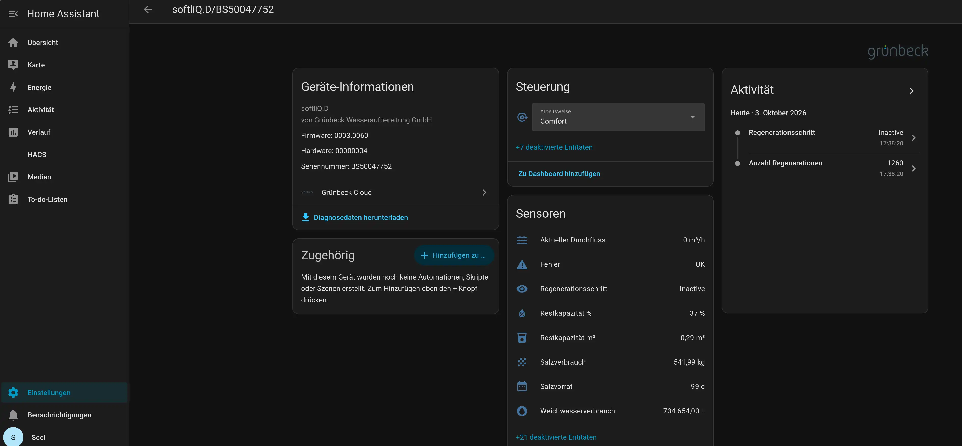962x446 pixels.
Task: Click the Arbeitsweise mode icon
Action: click(522, 117)
